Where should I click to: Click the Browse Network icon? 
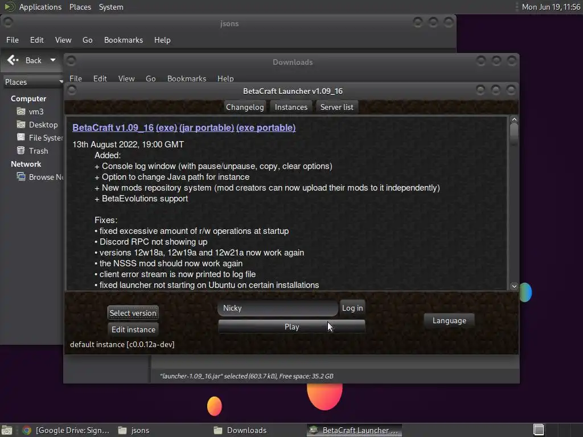pyautogui.click(x=21, y=176)
